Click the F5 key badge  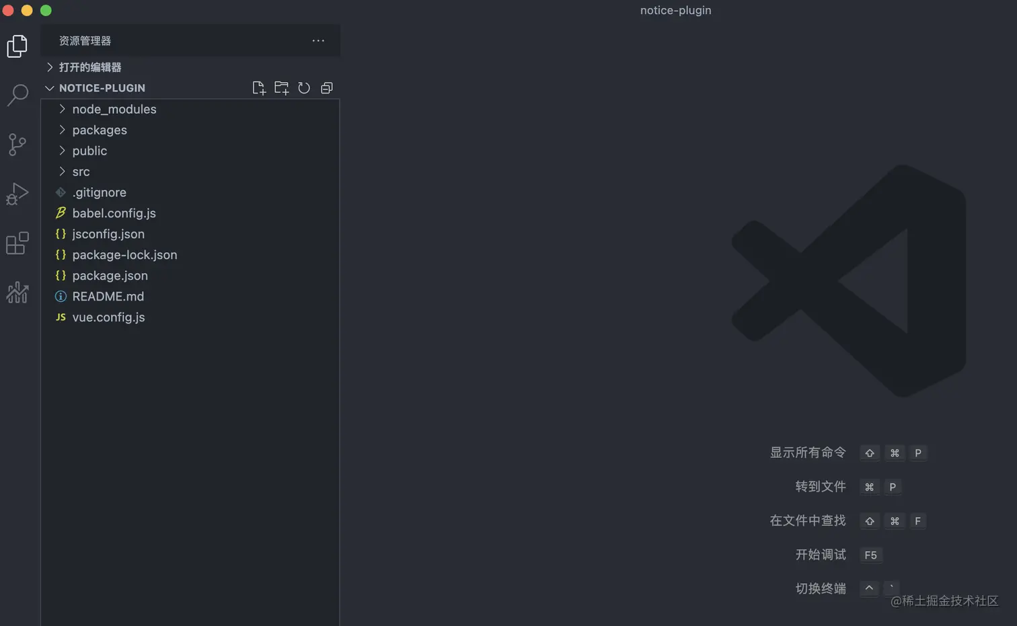point(870,555)
